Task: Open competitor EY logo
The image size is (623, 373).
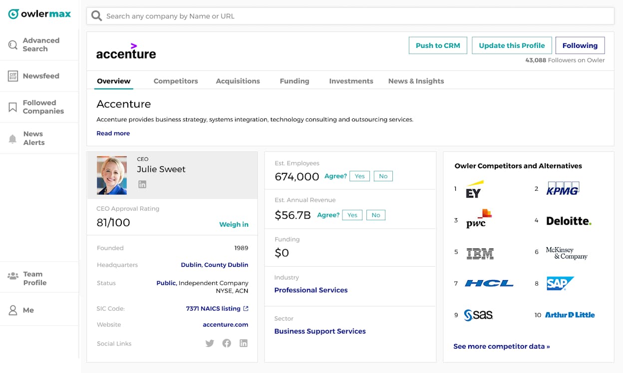Action: pyautogui.click(x=474, y=189)
